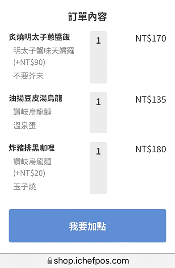Click the NT$135 price

(150, 100)
